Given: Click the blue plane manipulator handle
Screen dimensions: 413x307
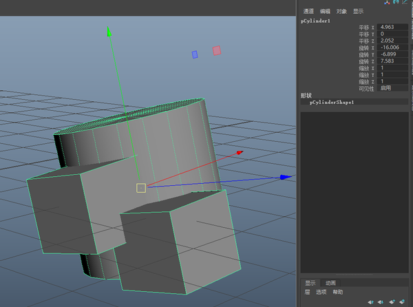Looking at the screenshot, I should (195, 54).
